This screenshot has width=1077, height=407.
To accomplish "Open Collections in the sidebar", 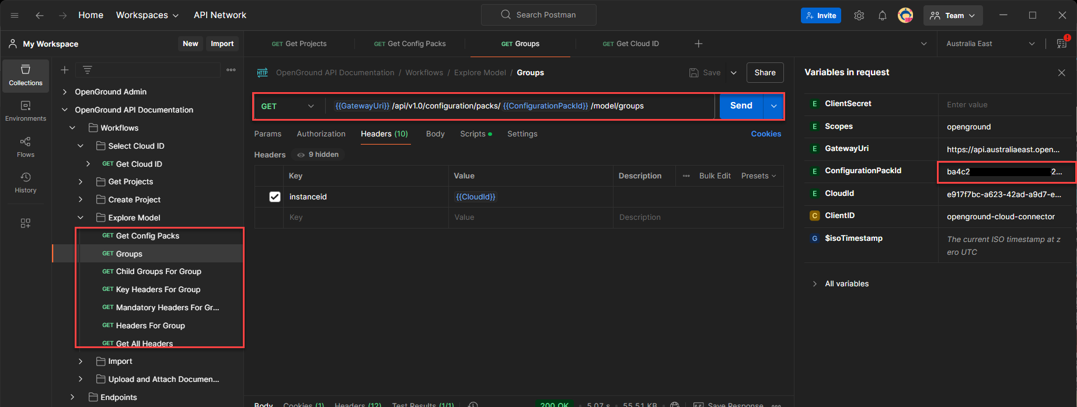I will pyautogui.click(x=26, y=76).
